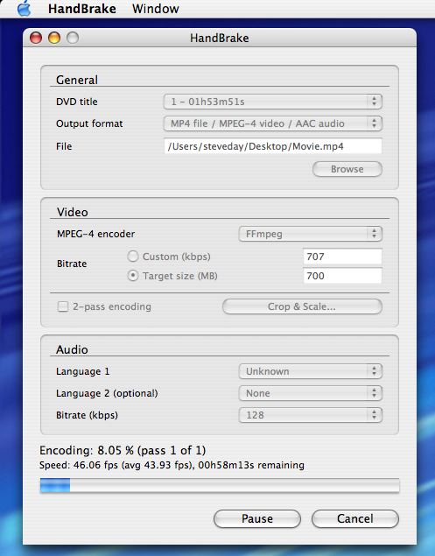Select the Custom (kbps) radio button
Image resolution: width=435 pixels, height=556 pixels.
click(132, 257)
